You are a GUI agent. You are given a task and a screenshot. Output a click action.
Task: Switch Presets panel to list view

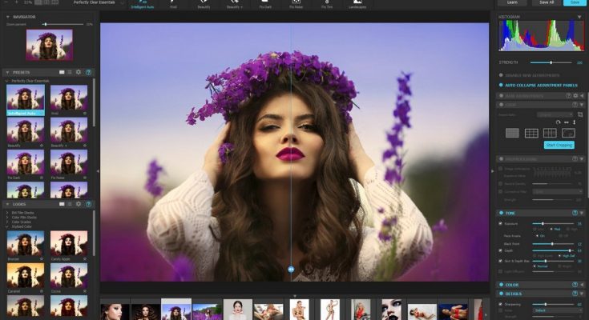pyautogui.click(x=69, y=72)
